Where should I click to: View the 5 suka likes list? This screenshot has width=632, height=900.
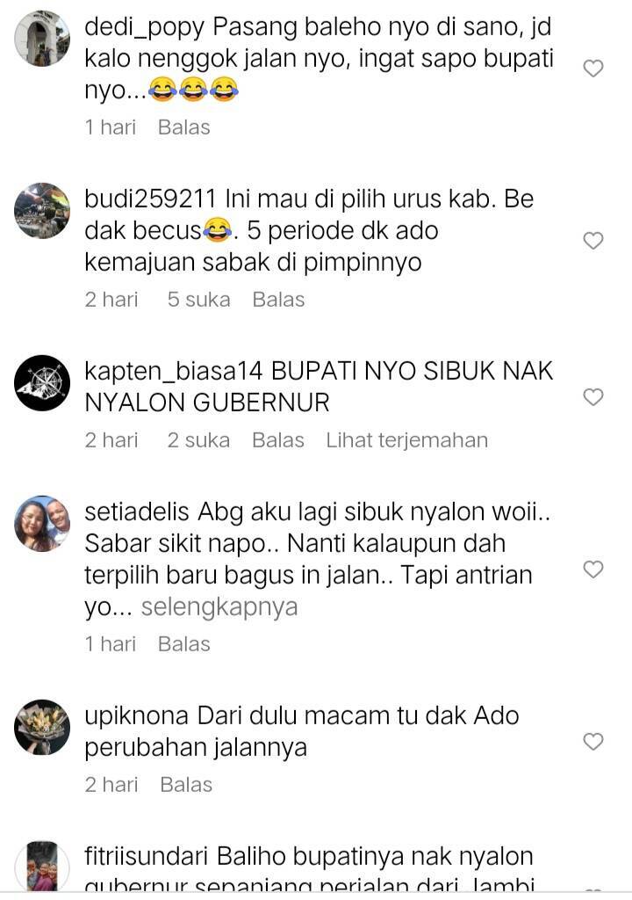coord(198,300)
